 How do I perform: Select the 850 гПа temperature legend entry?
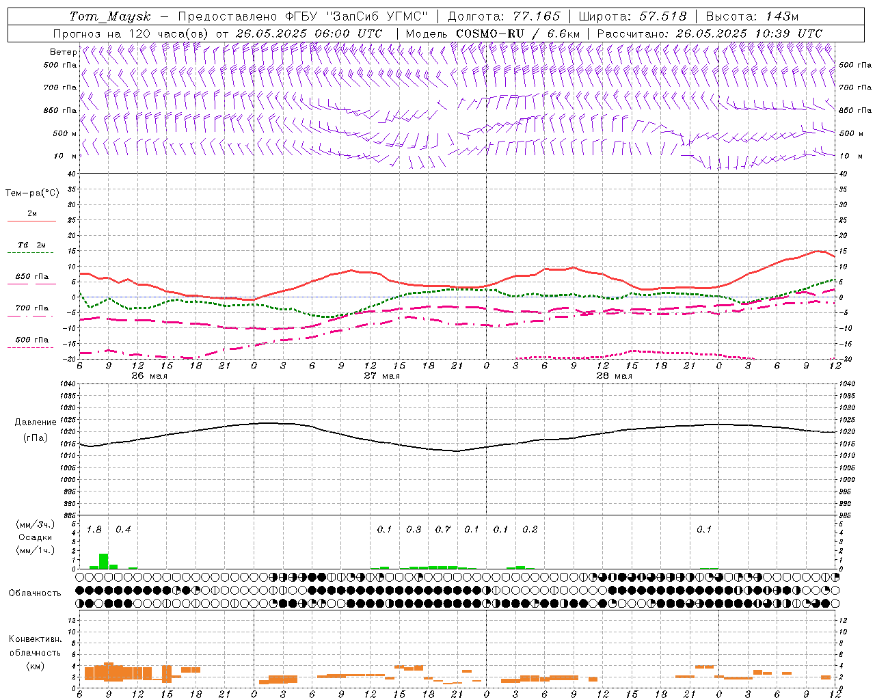32,277
